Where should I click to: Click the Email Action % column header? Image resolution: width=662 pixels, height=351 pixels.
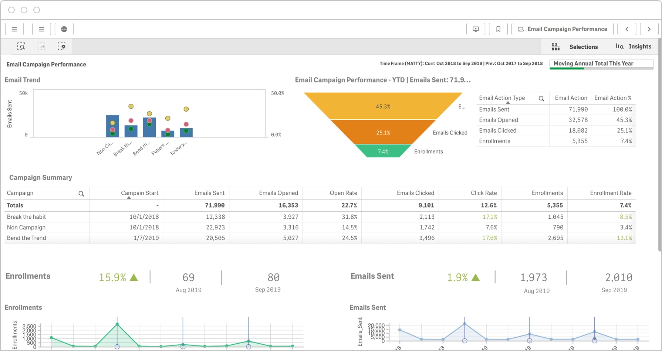pyautogui.click(x=613, y=98)
